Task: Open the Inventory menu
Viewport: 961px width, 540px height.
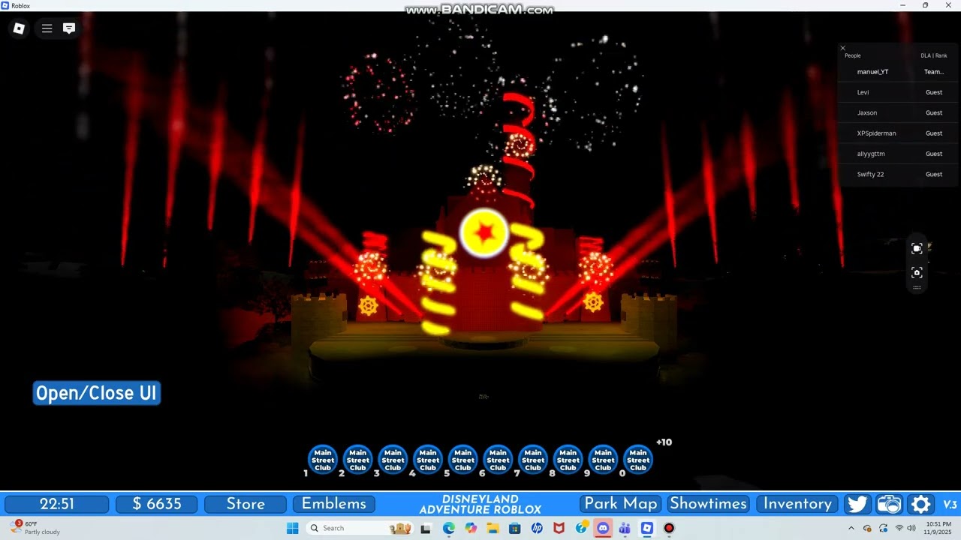Action: click(x=797, y=504)
